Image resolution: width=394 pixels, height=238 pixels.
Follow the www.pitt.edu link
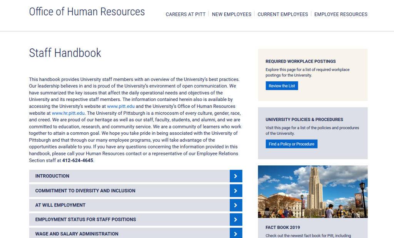coord(120,106)
